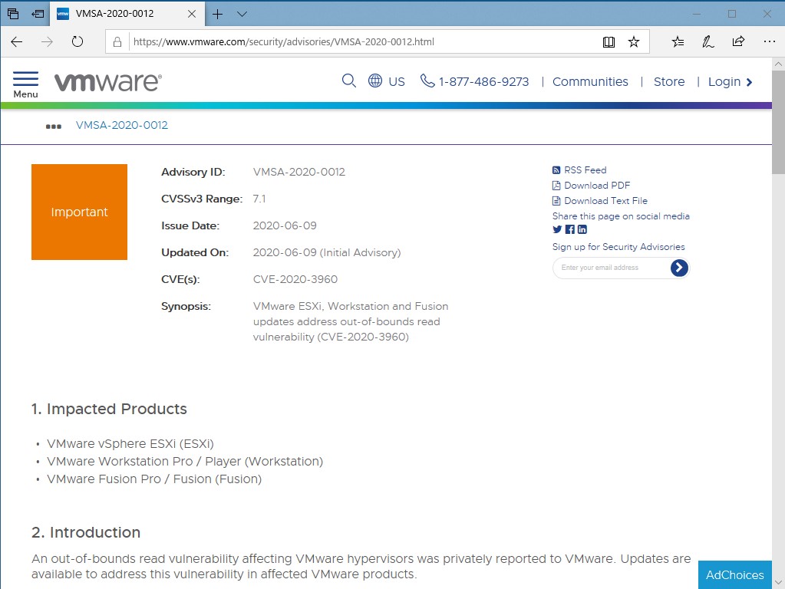Image resolution: width=785 pixels, height=589 pixels.
Task: Set tabs aside icon in title bar
Action: pyautogui.click(x=38, y=14)
